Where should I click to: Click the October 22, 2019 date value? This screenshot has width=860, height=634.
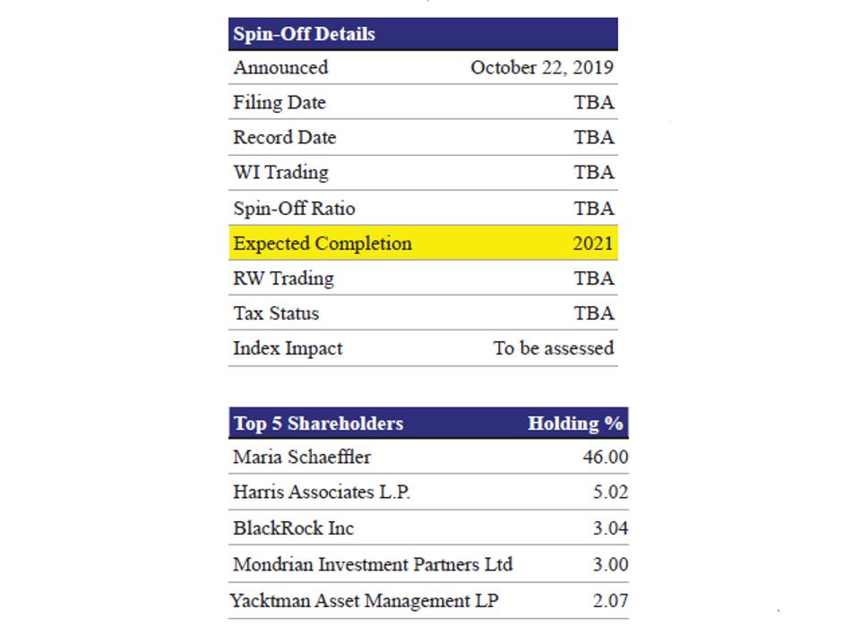pyautogui.click(x=542, y=67)
